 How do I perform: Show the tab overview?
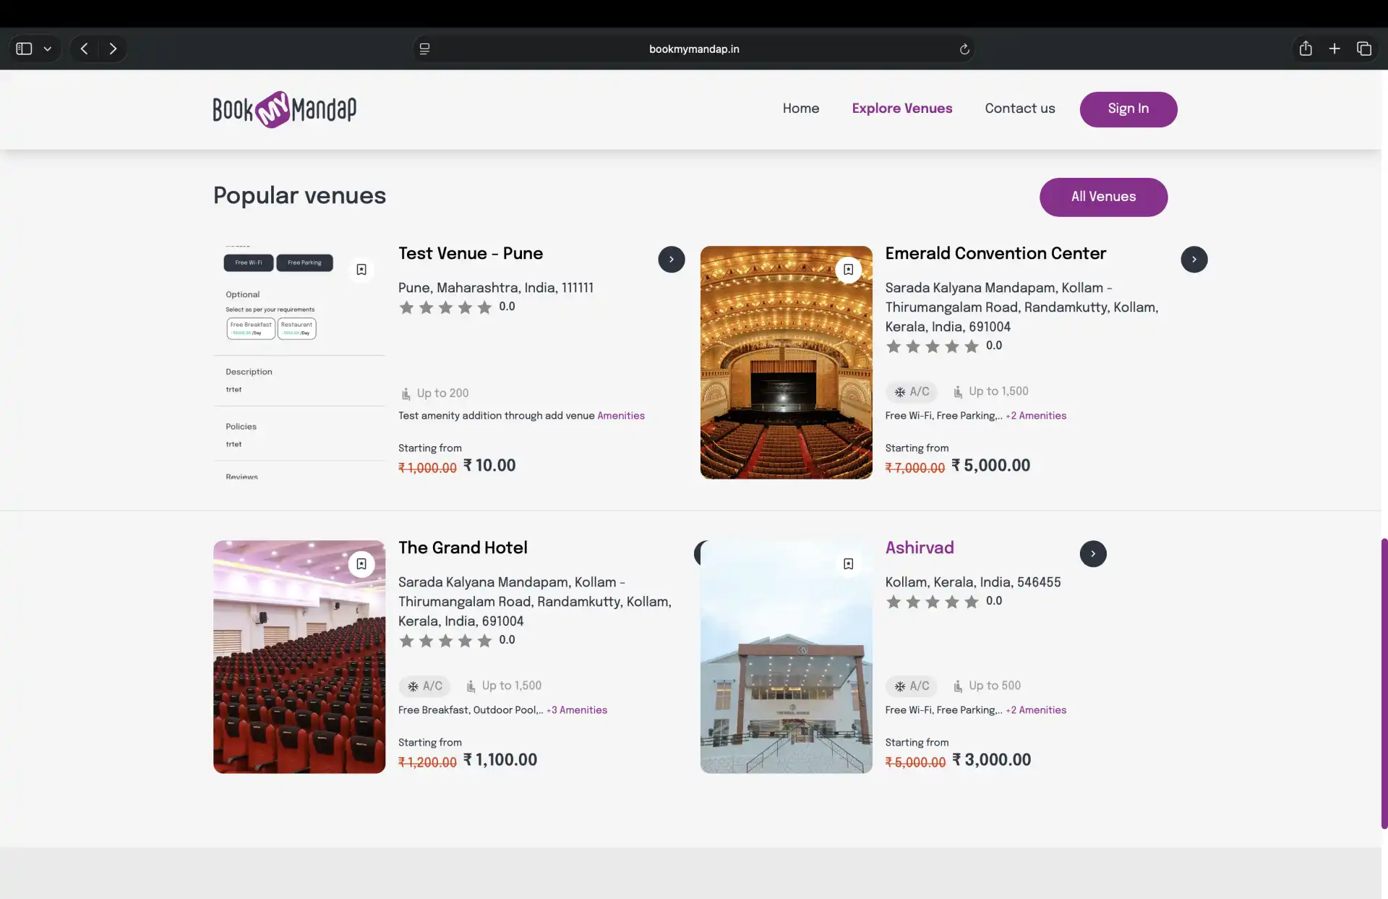point(1363,48)
